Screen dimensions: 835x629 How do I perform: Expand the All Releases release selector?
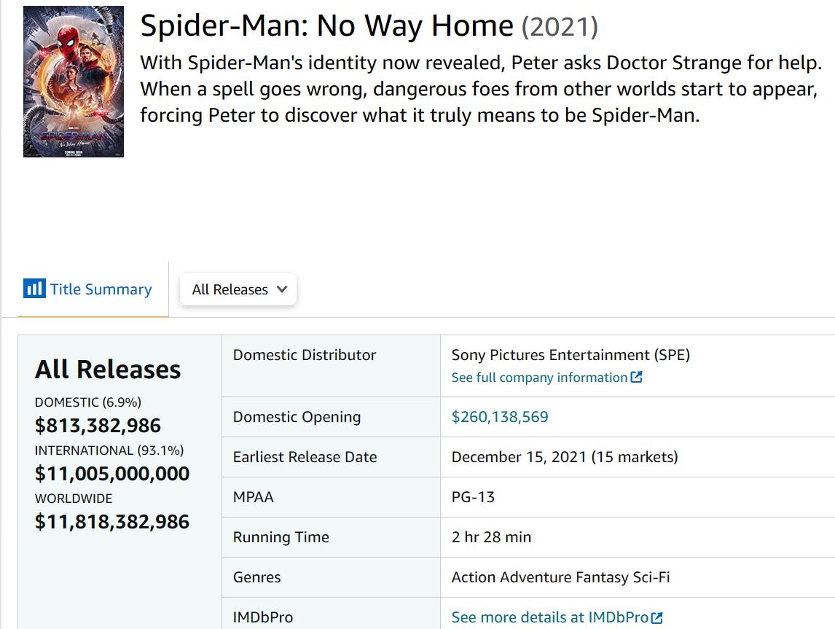pyautogui.click(x=238, y=289)
